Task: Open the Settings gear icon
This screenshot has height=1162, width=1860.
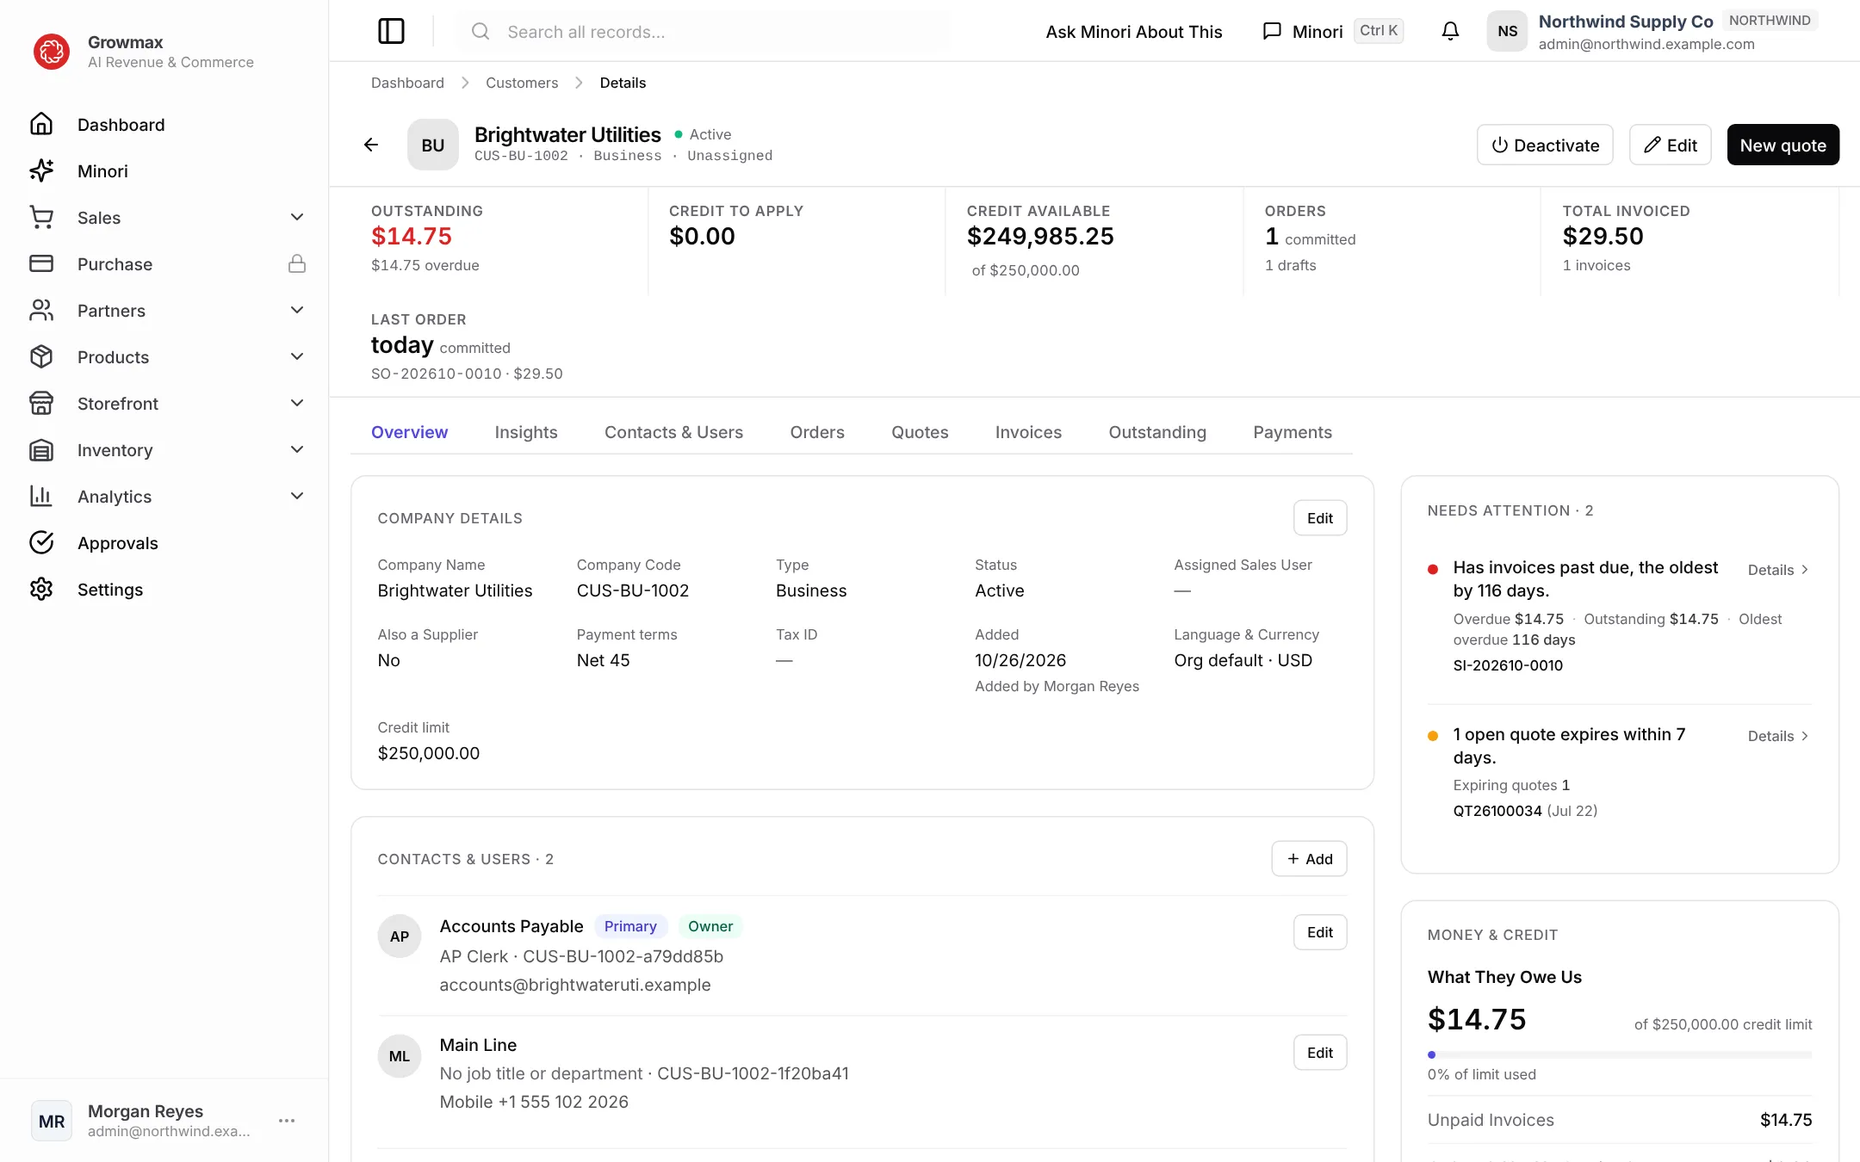Action: click(x=41, y=589)
